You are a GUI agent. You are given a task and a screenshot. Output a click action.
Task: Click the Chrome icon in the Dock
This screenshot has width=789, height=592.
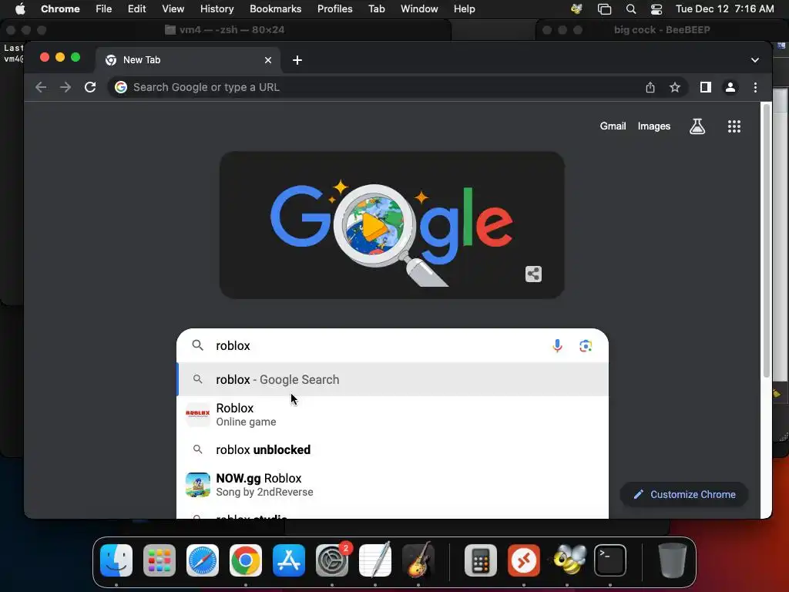pyautogui.click(x=246, y=560)
